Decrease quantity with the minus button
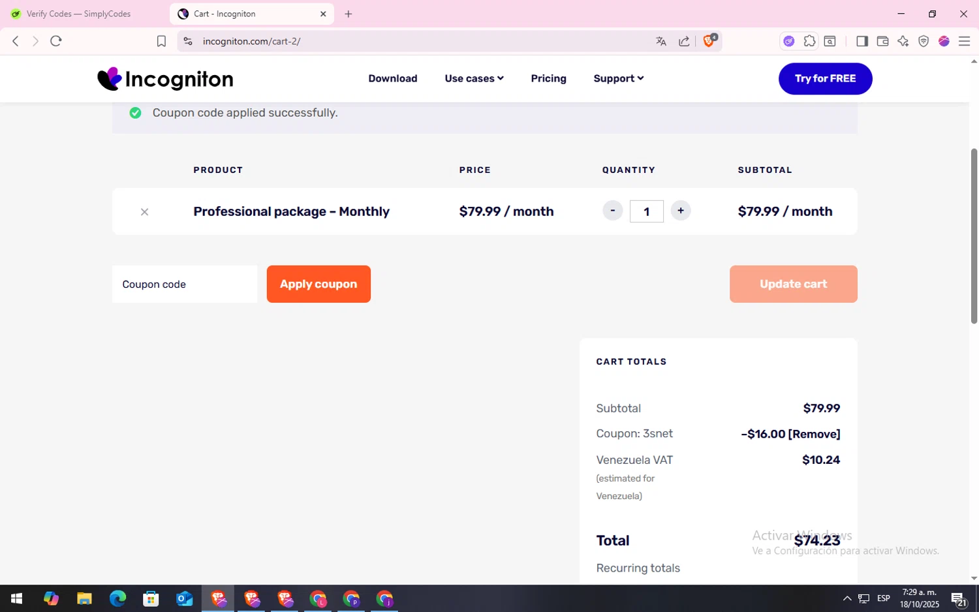Image resolution: width=979 pixels, height=612 pixels. tap(612, 211)
